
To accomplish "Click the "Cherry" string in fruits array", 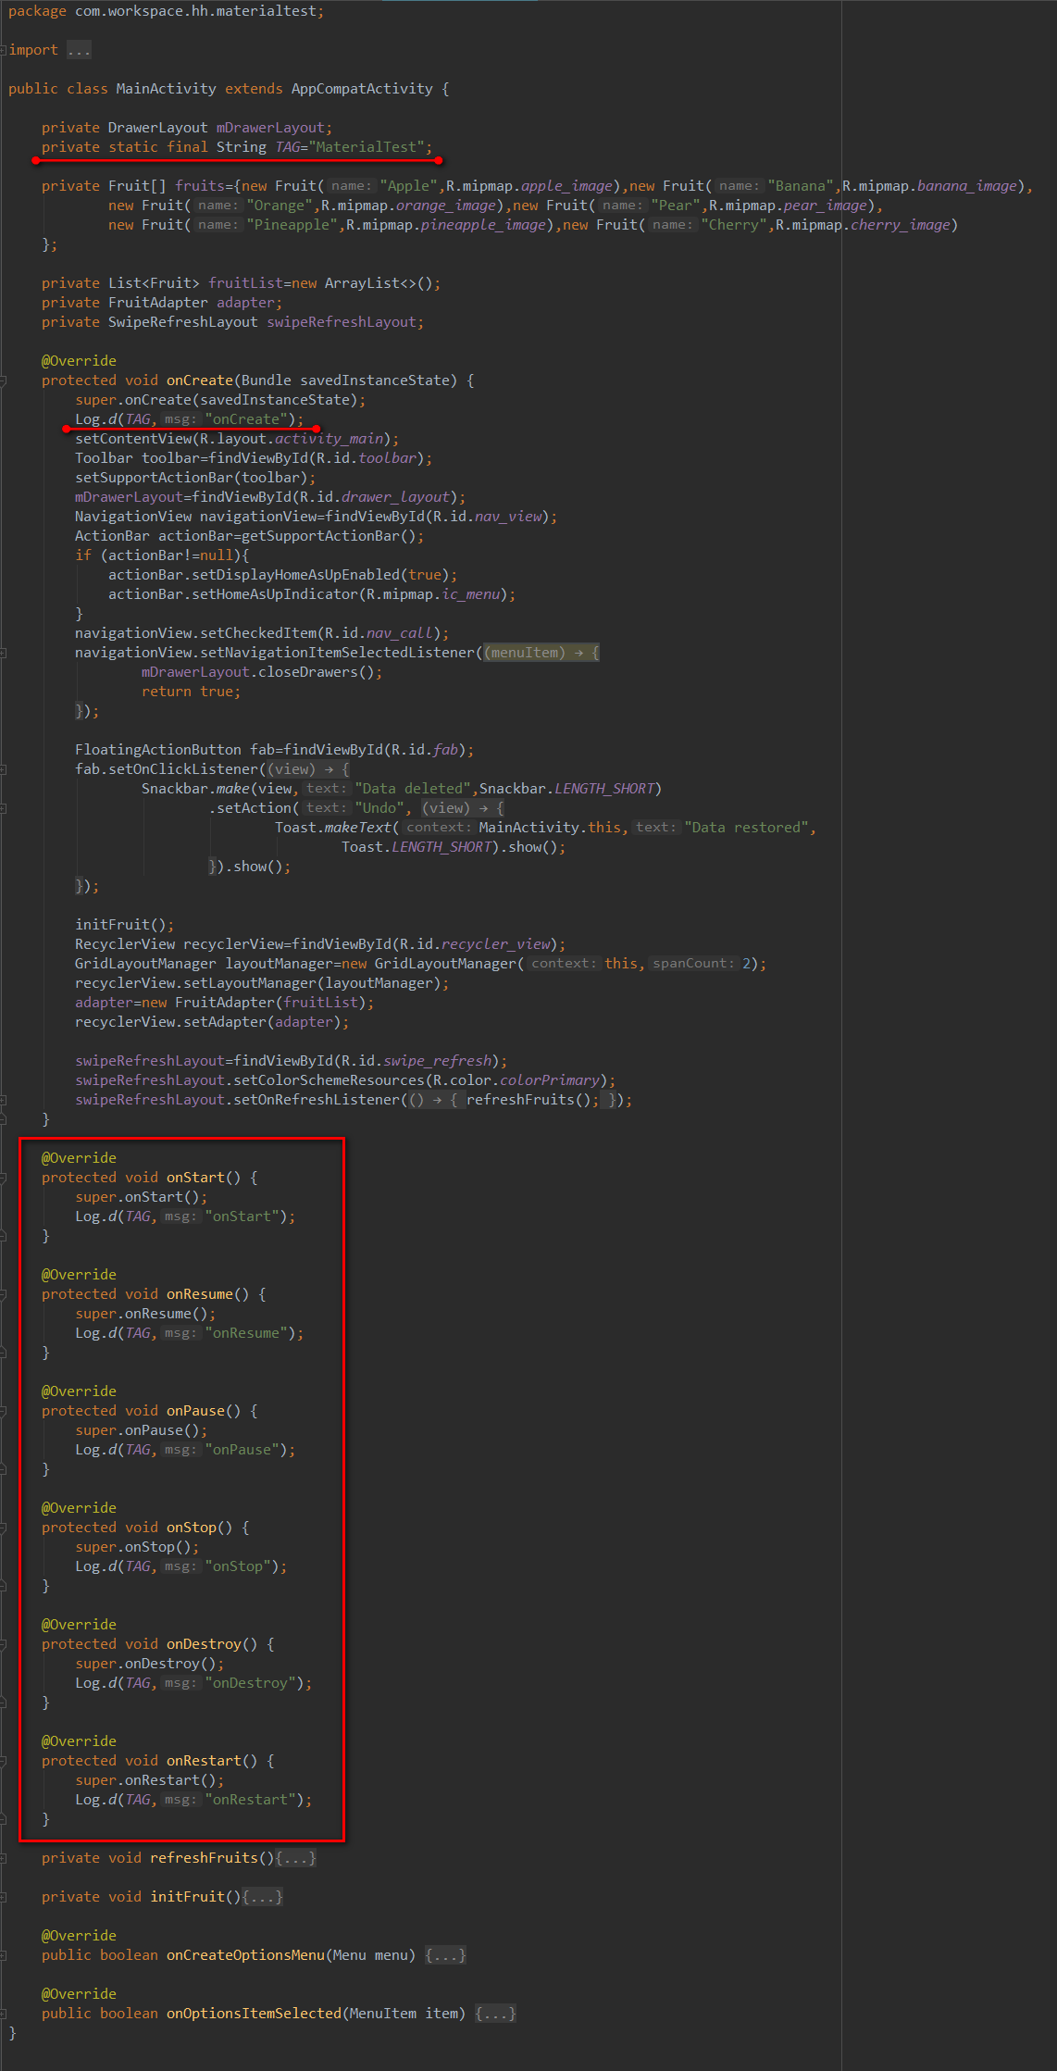I will coord(734,225).
